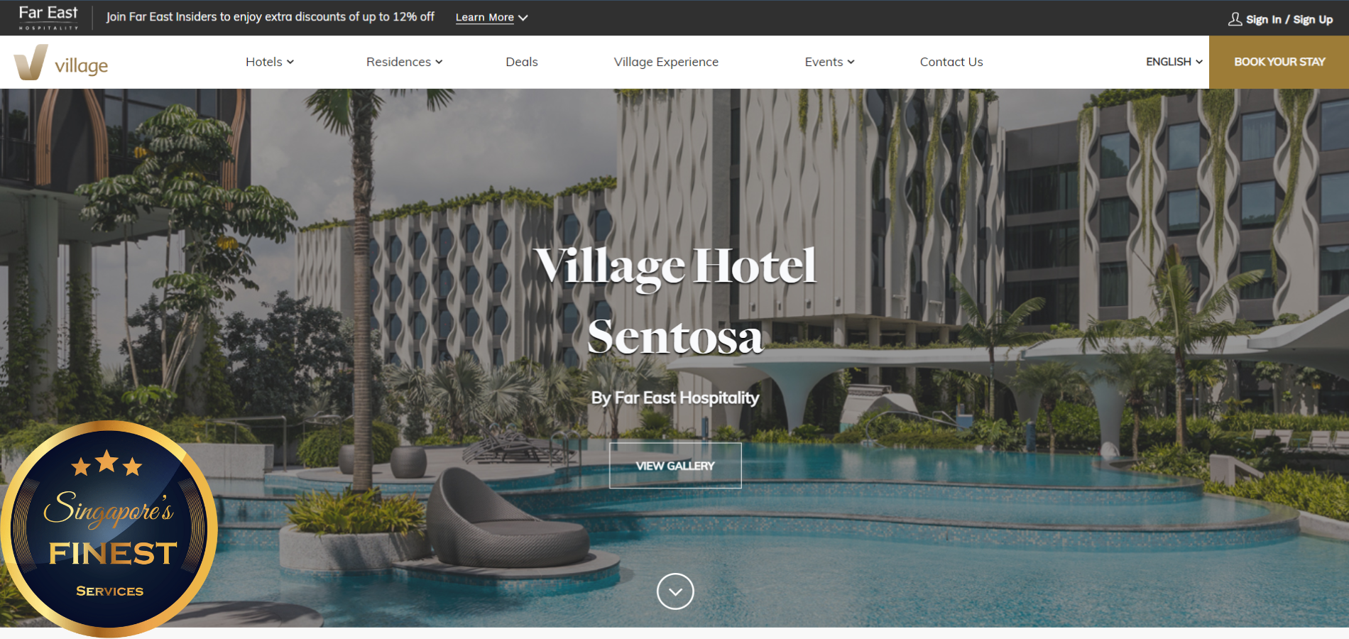This screenshot has height=639, width=1349.
Task: Open the Singapore's Finest Services badge
Action: (109, 529)
